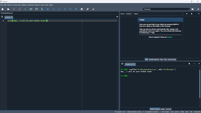Select the Help pane tab
The width and height of the screenshot is (201, 113).
click(x=146, y=59)
